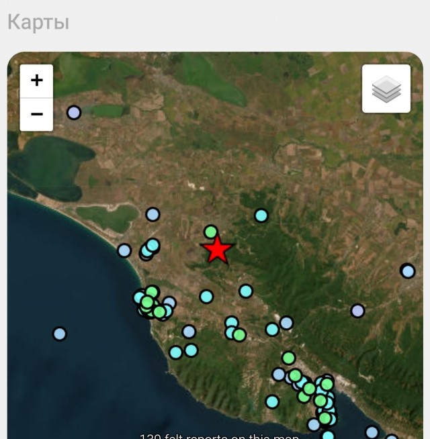430x439 pixels.
Task: Select the cyan report dot northeast of the star
Action: click(x=261, y=215)
